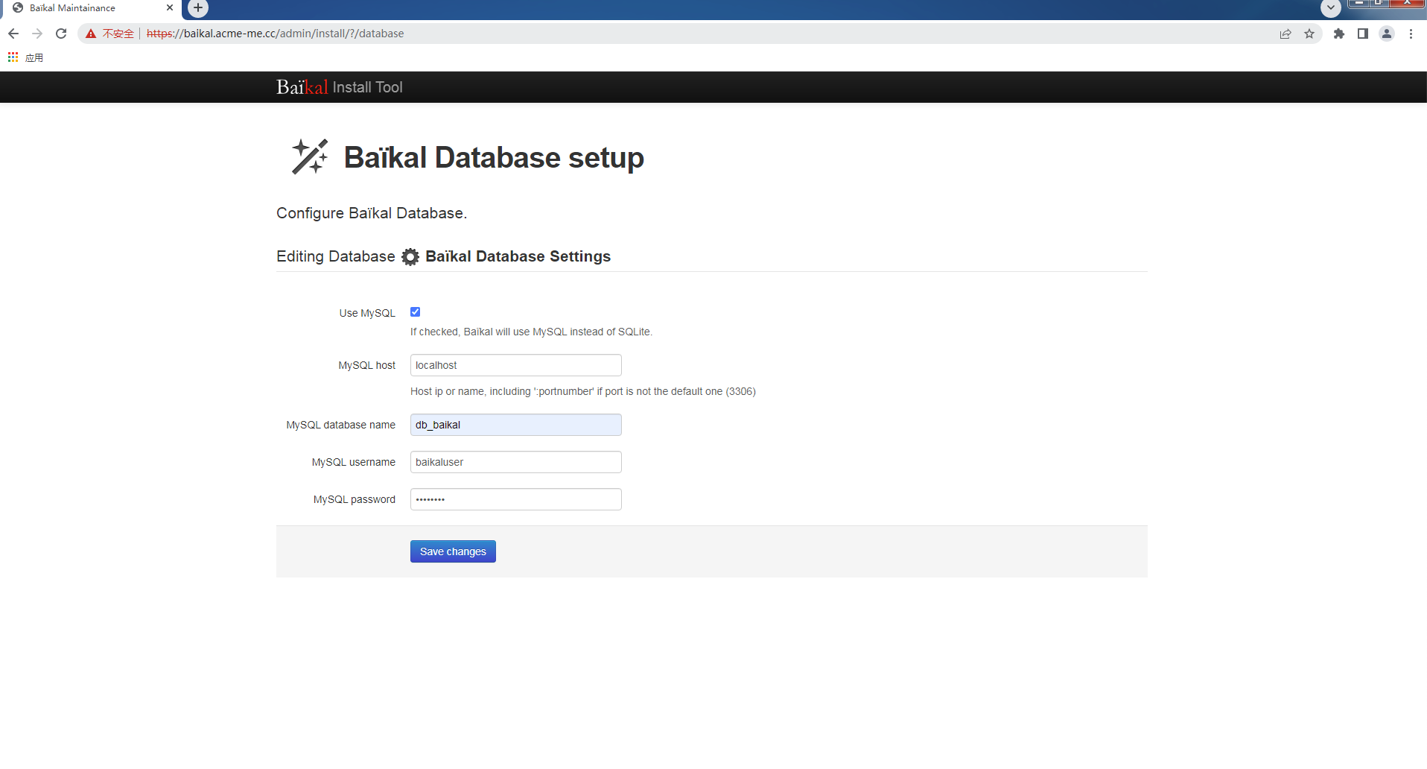Open the tab search dropdown arrow
Image resolution: width=1427 pixels, height=769 pixels.
[1331, 8]
